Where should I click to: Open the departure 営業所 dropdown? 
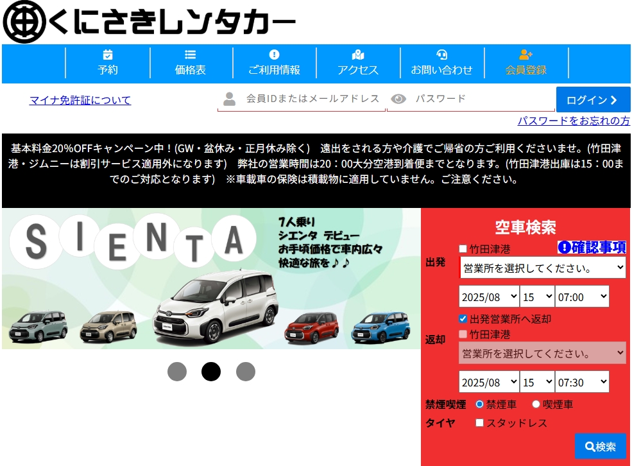coord(543,268)
